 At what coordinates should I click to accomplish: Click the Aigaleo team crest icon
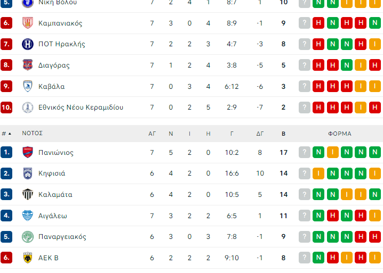(28, 216)
